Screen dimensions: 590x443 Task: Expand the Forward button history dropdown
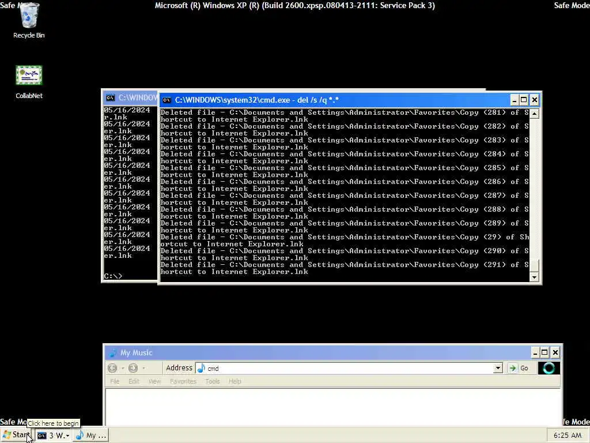[143, 368]
